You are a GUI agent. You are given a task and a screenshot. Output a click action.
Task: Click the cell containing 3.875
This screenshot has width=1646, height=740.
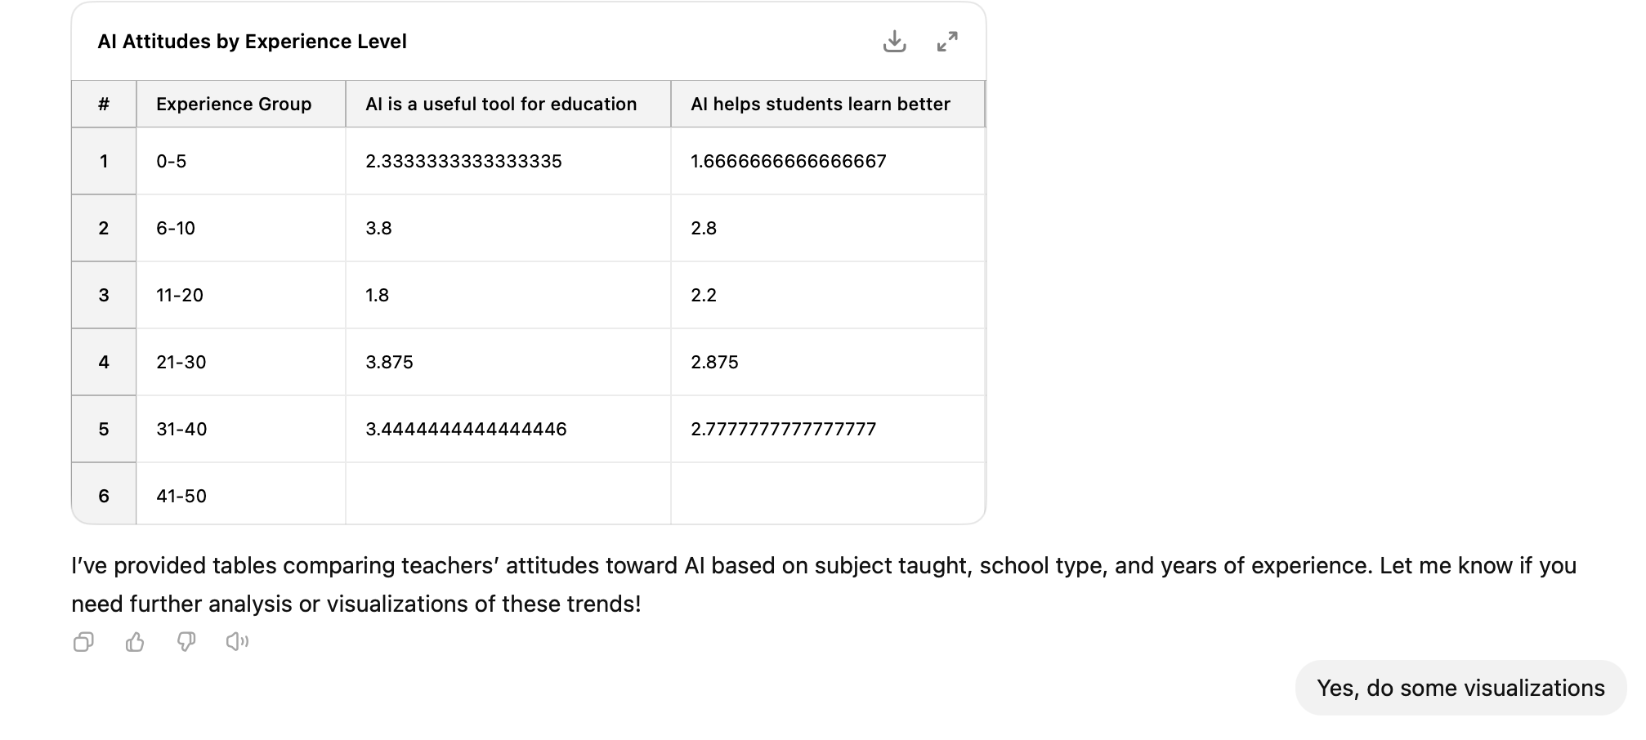[x=508, y=362]
